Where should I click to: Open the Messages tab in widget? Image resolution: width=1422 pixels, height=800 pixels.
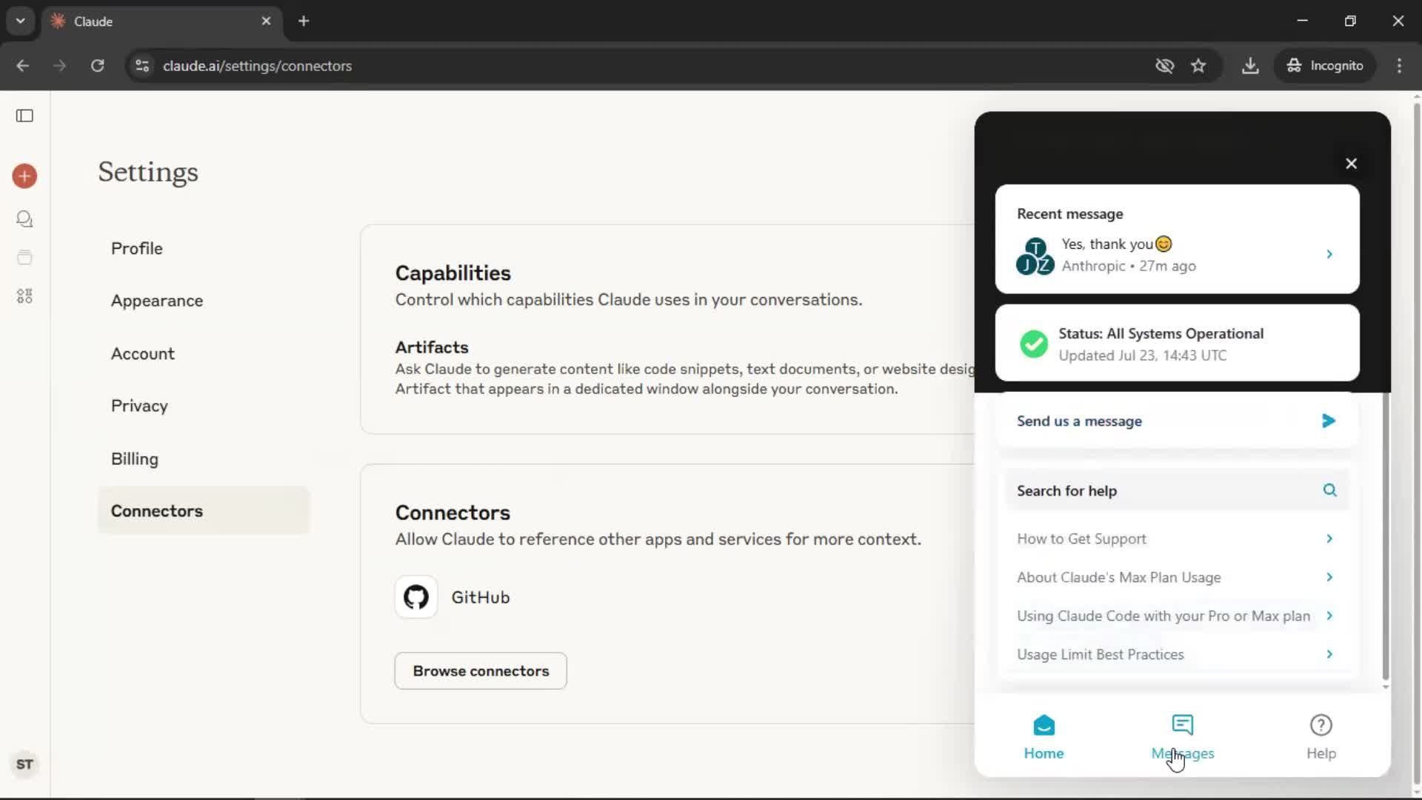[1182, 737]
